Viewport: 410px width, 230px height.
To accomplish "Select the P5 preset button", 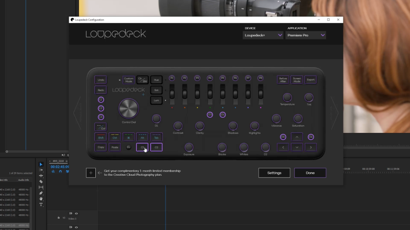I will click(222, 78).
